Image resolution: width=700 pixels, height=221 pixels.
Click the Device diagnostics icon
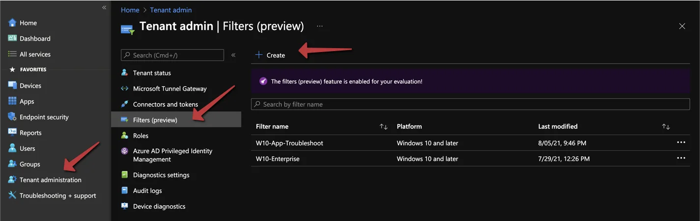125,206
